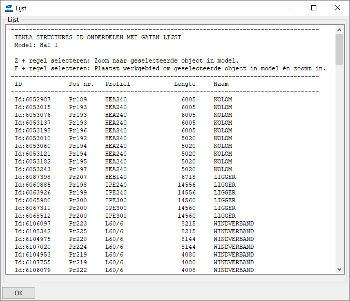This screenshot has width=350, height=301.
Task: Close the Lijst window
Action: pyautogui.click(x=338, y=8)
